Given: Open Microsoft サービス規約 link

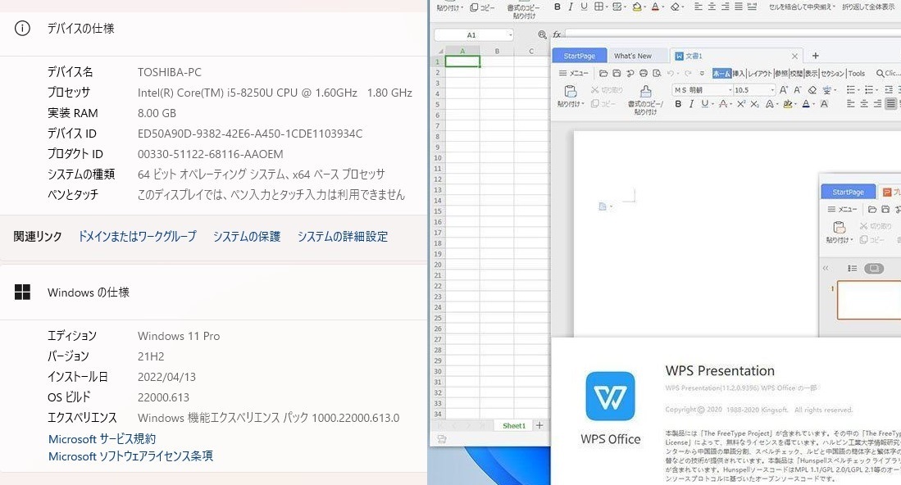Looking at the screenshot, I should pos(102,439).
